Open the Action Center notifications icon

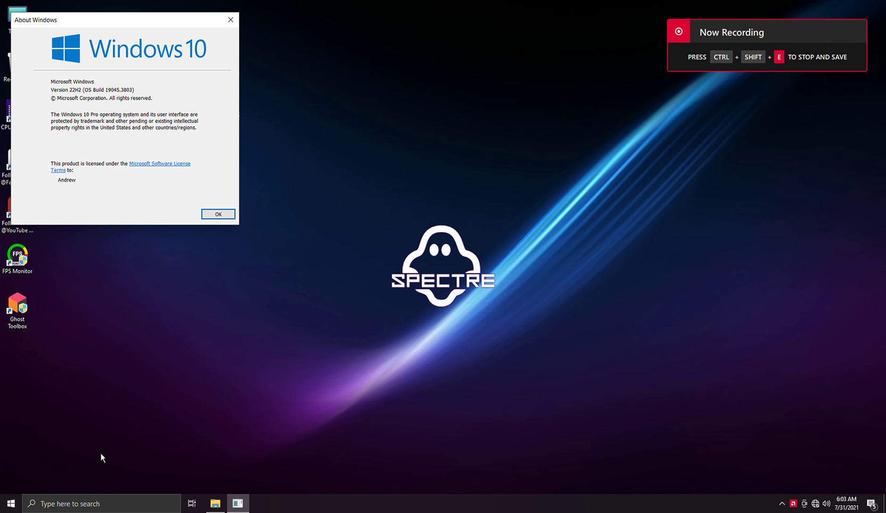click(x=872, y=504)
